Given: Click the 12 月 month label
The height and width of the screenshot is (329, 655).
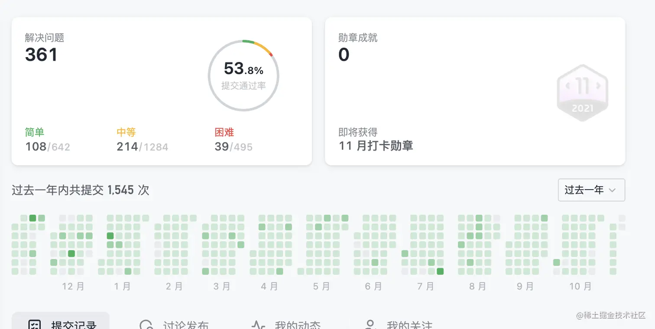Looking at the screenshot, I should pyautogui.click(x=73, y=286).
